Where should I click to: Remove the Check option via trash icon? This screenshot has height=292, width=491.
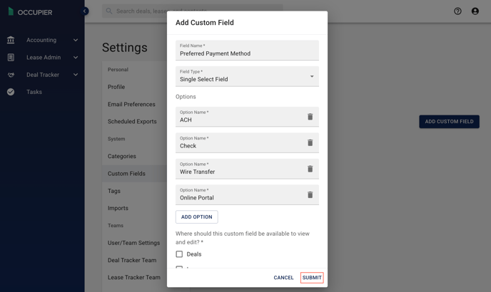[x=310, y=142]
